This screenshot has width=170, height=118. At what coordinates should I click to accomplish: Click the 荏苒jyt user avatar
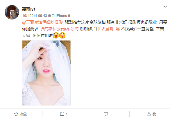coord(12,12)
